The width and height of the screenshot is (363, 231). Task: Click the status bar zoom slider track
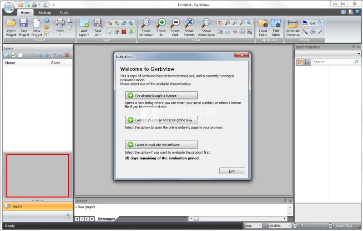point(313,226)
